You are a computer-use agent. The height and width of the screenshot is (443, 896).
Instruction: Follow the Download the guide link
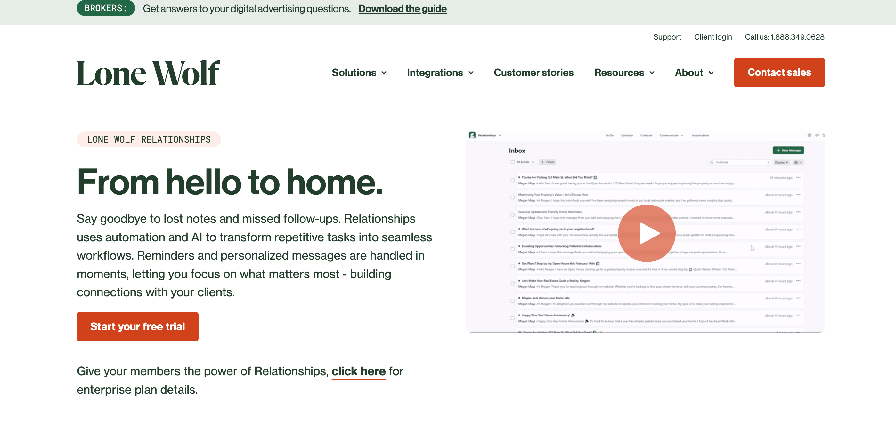pos(403,8)
